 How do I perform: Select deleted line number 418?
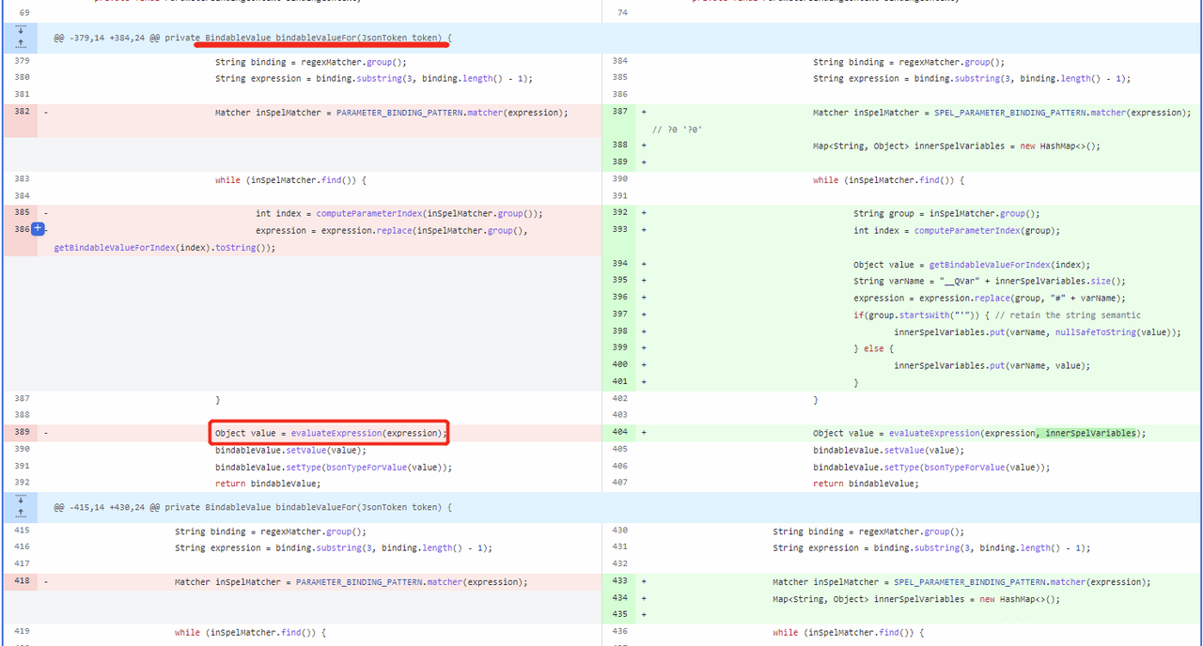(22, 581)
